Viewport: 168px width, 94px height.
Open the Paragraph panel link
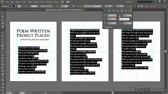click(129, 6)
